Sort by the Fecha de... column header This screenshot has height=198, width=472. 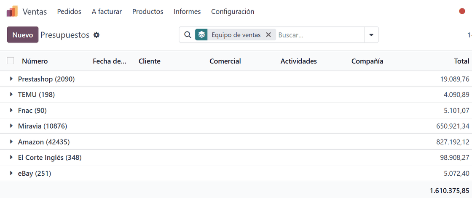(110, 61)
